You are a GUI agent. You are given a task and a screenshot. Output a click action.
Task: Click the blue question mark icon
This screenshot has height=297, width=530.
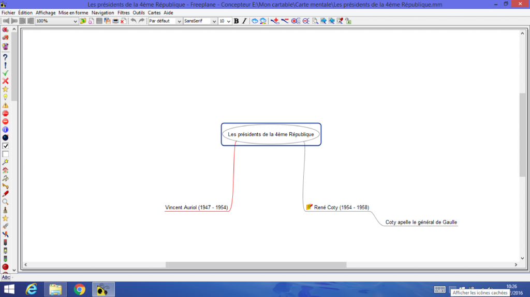click(5, 57)
